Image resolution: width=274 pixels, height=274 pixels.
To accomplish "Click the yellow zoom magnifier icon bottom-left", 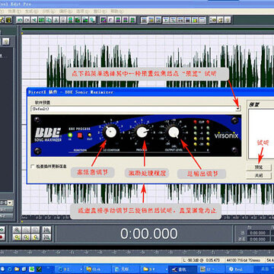I will [18, 237].
